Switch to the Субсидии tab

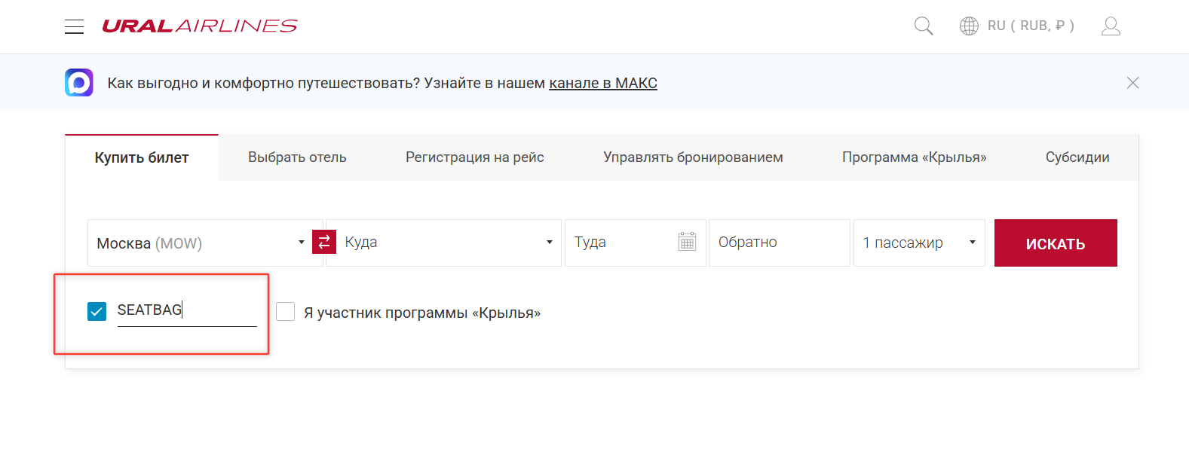point(1077,157)
